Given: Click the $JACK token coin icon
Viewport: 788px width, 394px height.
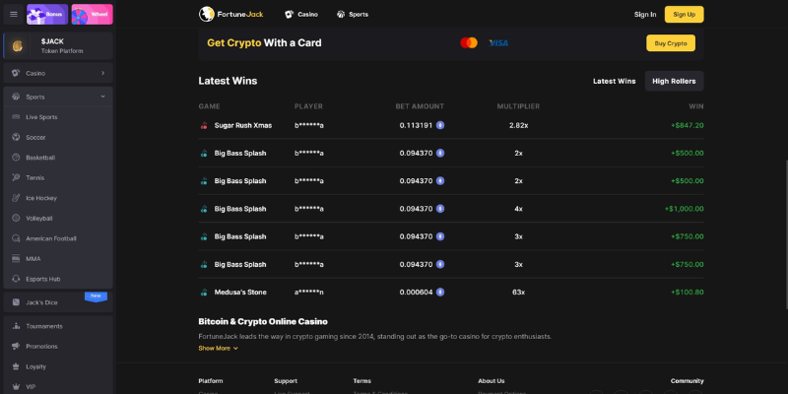Looking at the screenshot, I should click(x=17, y=46).
